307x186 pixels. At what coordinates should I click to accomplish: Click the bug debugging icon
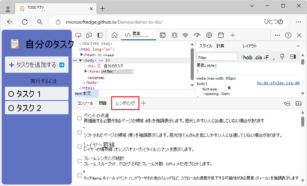coord(174,35)
